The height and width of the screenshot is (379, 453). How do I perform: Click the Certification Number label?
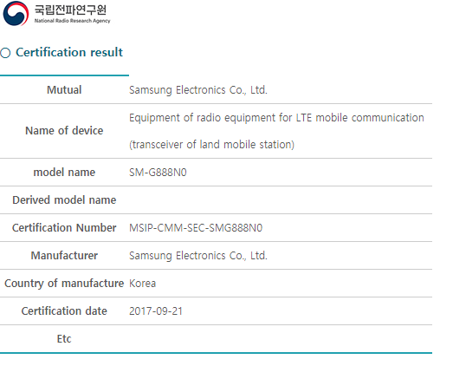64,228
